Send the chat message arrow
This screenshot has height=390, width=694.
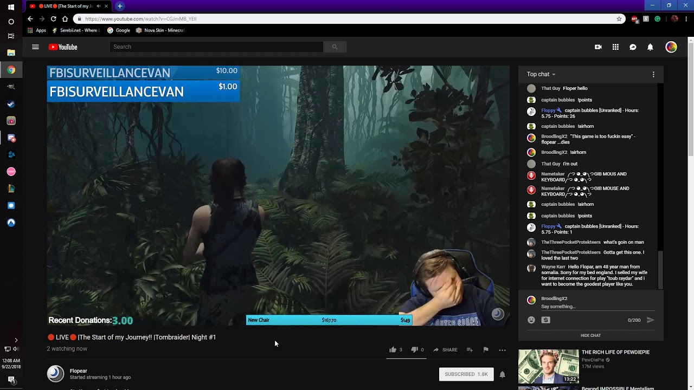pyautogui.click(x=650, y=320)
